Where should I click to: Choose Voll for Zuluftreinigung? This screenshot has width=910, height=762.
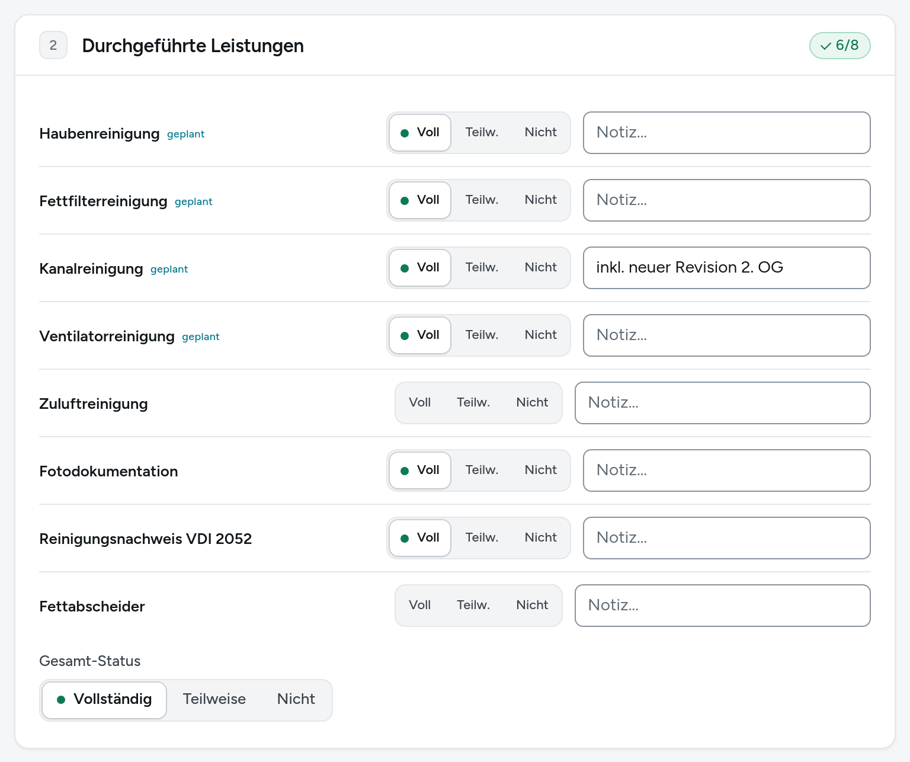click(419, 403)
